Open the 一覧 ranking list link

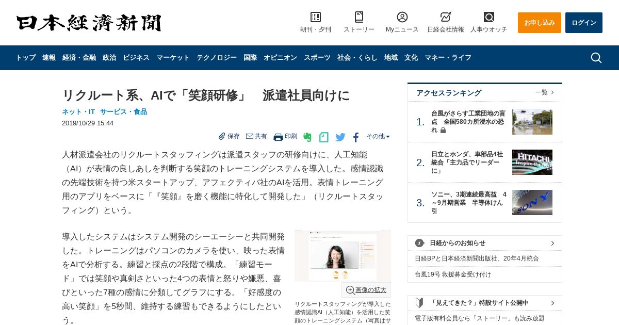click(545, 92)
